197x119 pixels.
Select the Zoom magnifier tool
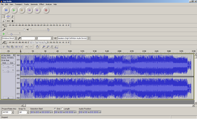click(x=4, y=21)
